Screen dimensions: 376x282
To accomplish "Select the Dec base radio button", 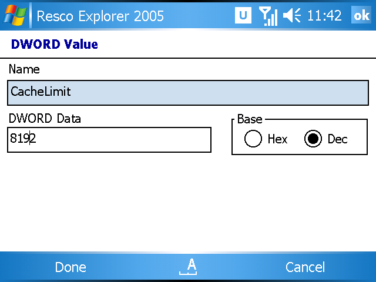I will pyautogui.click(x=313, y=139).
